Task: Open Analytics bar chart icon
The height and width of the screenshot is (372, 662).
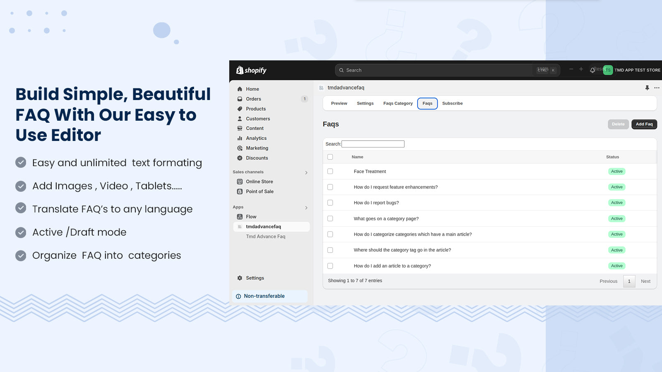Action: click(x=240, y=138)
